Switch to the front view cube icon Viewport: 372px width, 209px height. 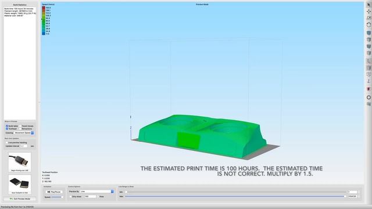pos(369,46)
